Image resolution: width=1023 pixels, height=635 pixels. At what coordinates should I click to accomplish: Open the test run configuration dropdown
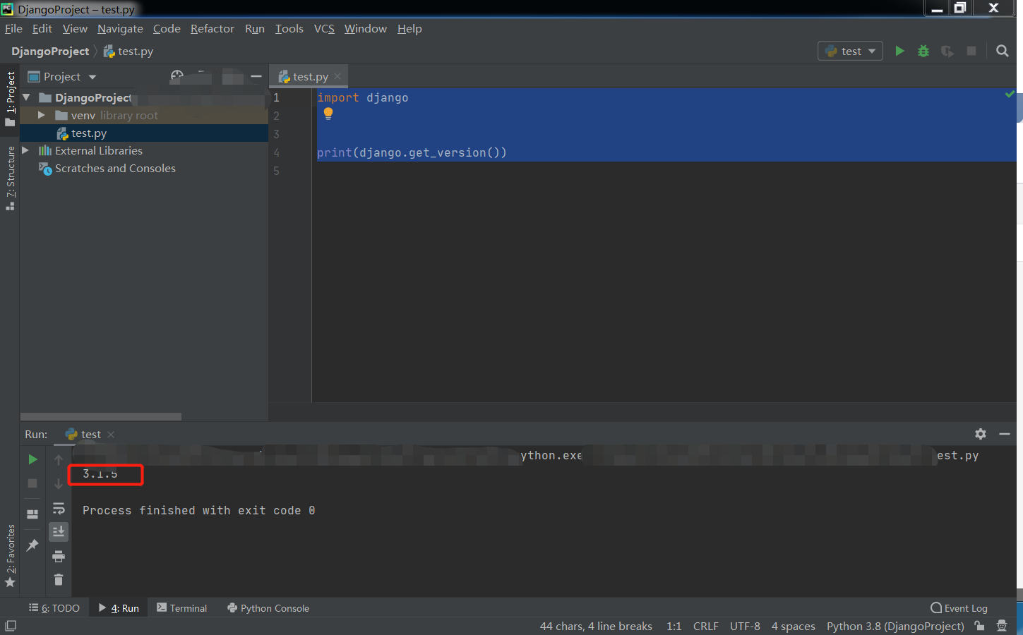[x=850, y=51]
